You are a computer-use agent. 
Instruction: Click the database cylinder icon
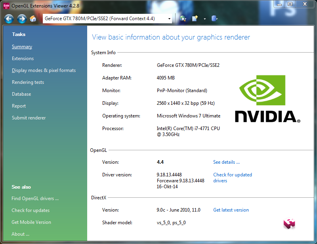(214, 19)
